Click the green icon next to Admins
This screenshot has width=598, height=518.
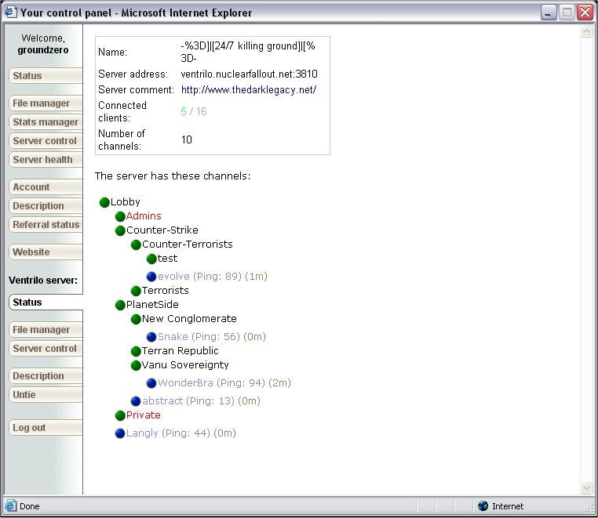click(120, 216)
